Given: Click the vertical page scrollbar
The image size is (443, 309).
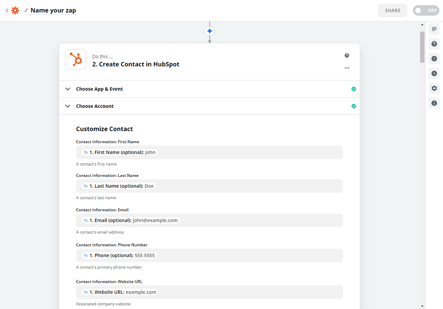Looking at the screenshot, I should (422, 47).
